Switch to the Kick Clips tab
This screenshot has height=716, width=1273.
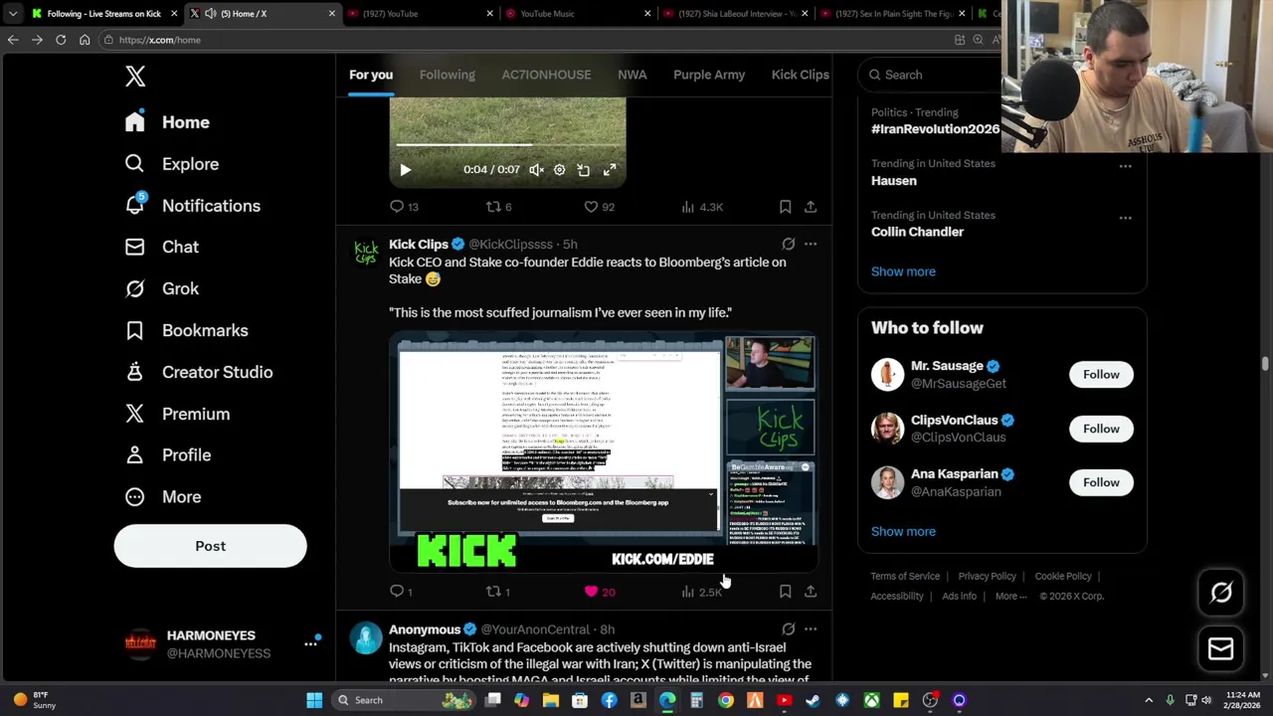pos(800,75)
